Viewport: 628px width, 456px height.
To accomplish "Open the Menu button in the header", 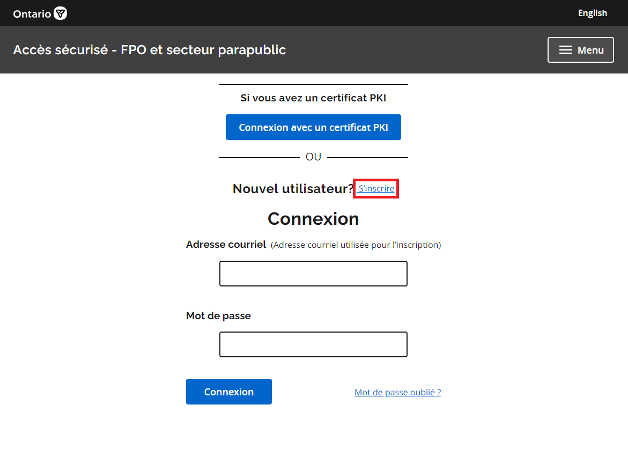I will tap(580, 49).
